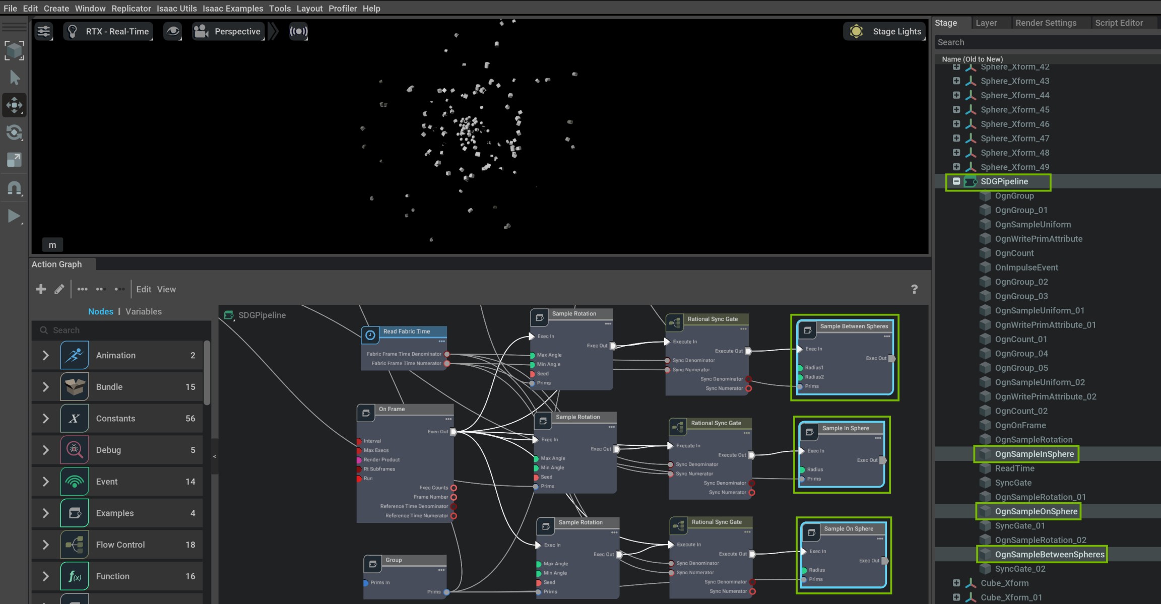Click the SDGPipeline graph icon in stage tree

(x=971, y=181)
